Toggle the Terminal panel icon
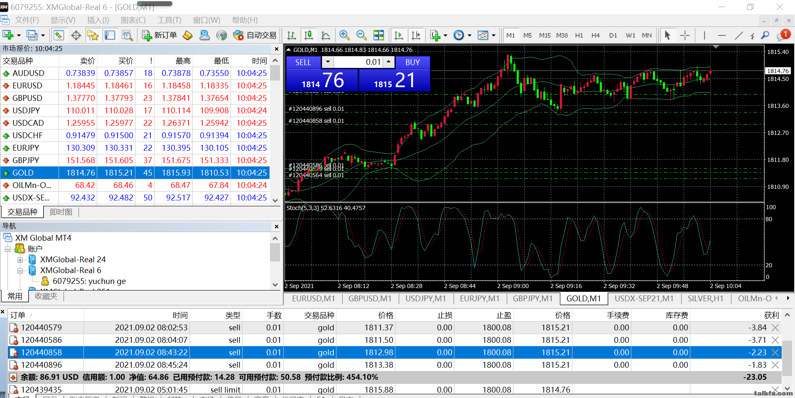Viewport: 795px width, 398px height. (110, 35)
